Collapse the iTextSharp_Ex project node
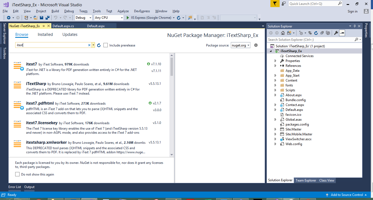The width and height of the screenshot is (373, 200). tap(271, 51)
